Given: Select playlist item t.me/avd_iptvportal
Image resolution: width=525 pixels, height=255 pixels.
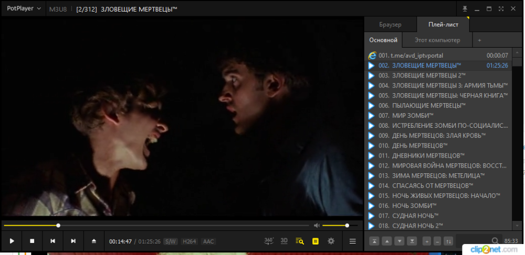Looking at the screenshot, I should coord(438,56).
